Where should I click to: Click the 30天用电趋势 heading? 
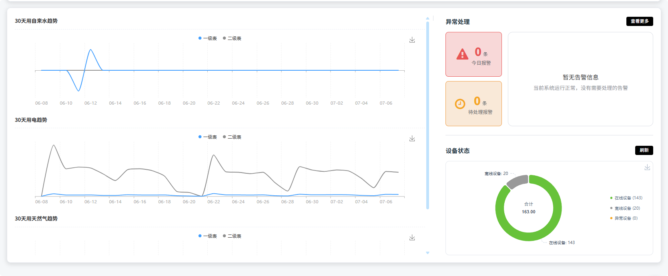pyautogui.click(x=31, y=120)
